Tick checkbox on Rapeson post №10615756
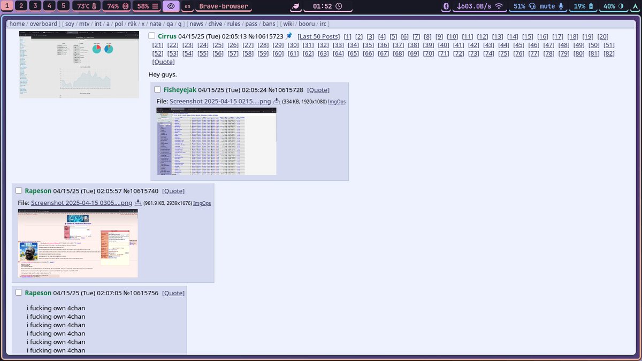Image resolution: width=642 pixels, height=361 pixels. [x=19, y=293]
